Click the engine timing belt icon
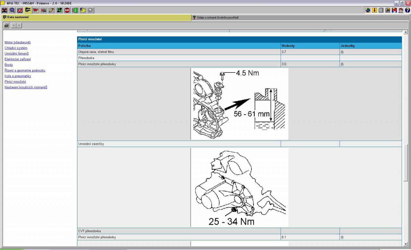Viewport: 411px width, 250px height. point(43,10)
